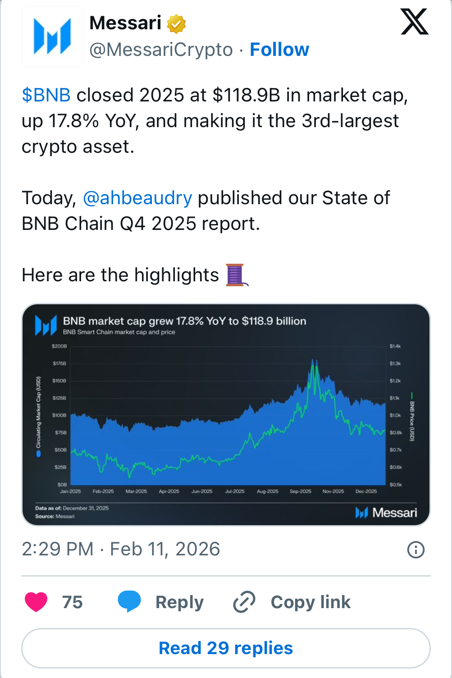Click the gold verified badge next to Messari
Image resolution: width=452 pixels, height=678 pixels.
[176, 23]
